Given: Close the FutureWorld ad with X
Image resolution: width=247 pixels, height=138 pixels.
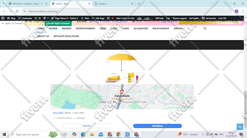Looking at the screenshot, I should point(193,86).
